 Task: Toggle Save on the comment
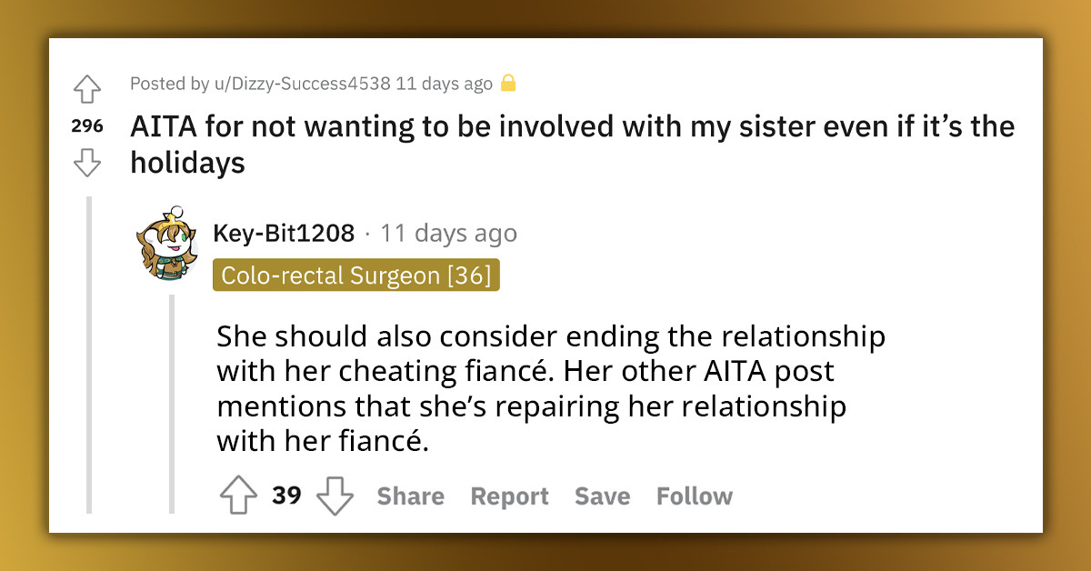602,496
